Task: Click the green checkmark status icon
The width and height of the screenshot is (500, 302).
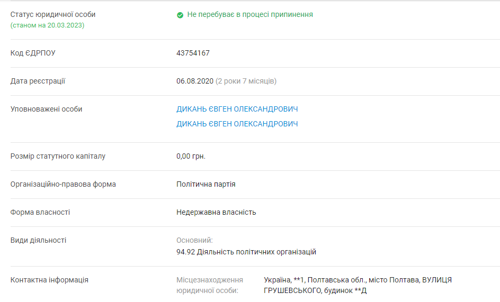Action: point(180,15)
